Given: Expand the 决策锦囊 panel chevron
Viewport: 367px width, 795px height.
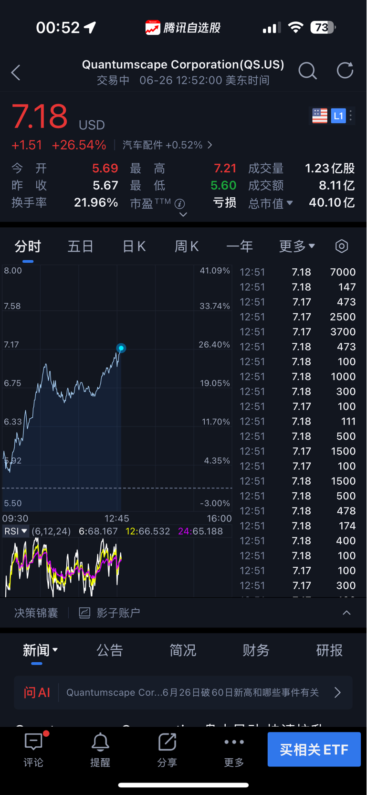Looking at the screenshot, I should pyautogui.click(x=346, y=613).
